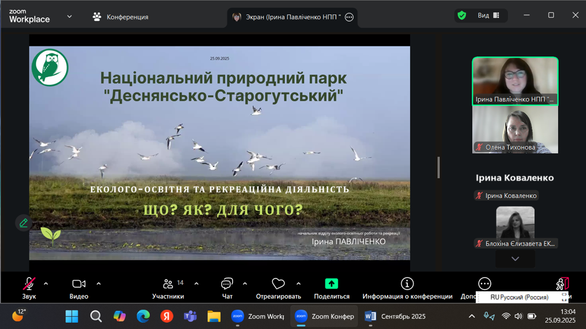Expand video options arrow next to Видео
Viewport: 586px width, 329px height.
click(x=99, y=284)
